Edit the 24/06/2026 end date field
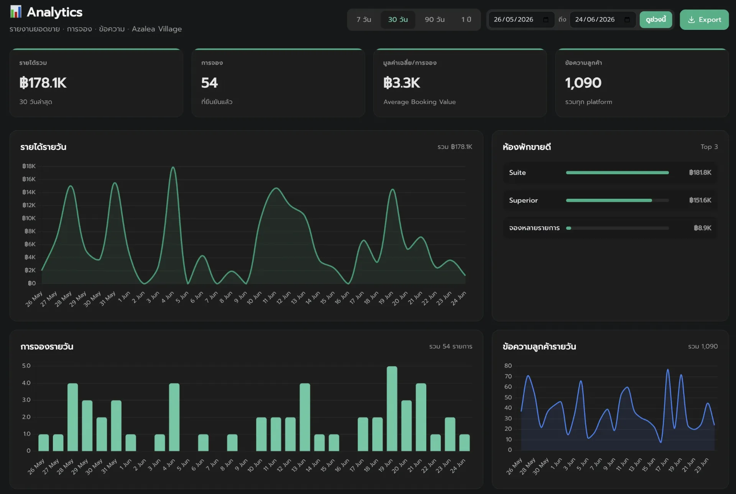 [603, 20]
